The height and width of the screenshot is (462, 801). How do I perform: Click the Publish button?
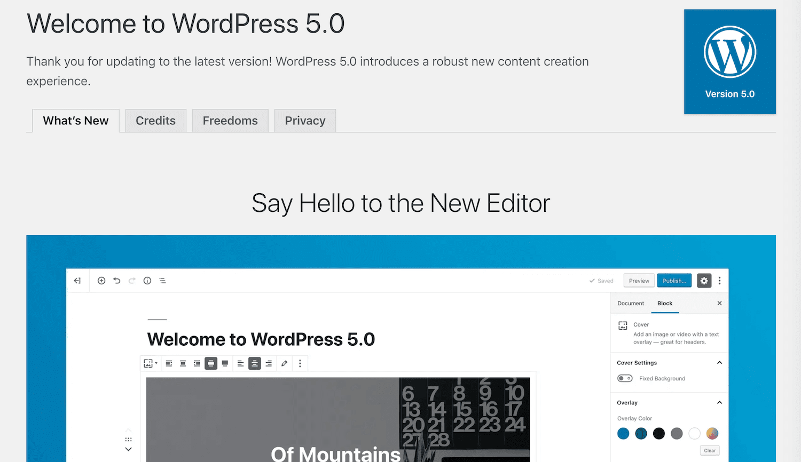[x=674, y=280]
